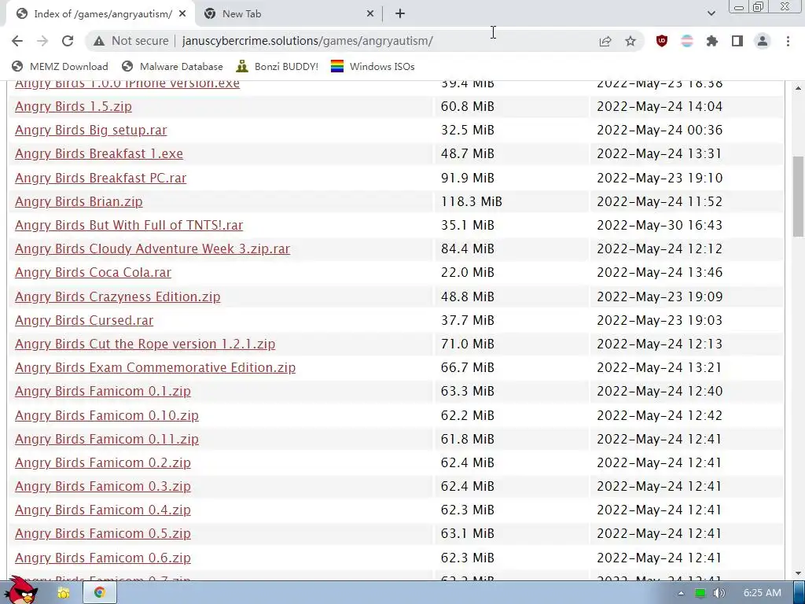Image resolution: width=805 pixels, height=604 pixels.
Task: Click the page scrollbar down arrow
Action: click(x=798, y=573)
